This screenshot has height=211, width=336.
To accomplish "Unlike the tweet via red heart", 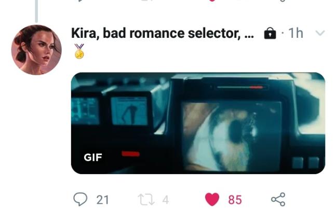I will pos(212,199).
